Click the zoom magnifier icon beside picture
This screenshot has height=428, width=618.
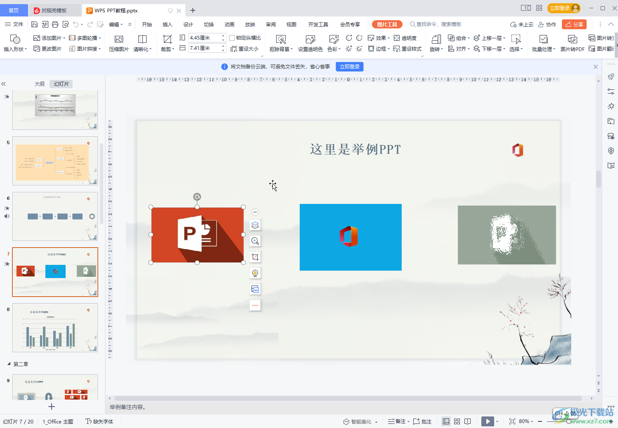click(255, 241)
